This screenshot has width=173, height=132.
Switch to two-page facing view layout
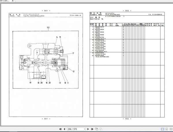pyautogui.click(x=171, y=129)
